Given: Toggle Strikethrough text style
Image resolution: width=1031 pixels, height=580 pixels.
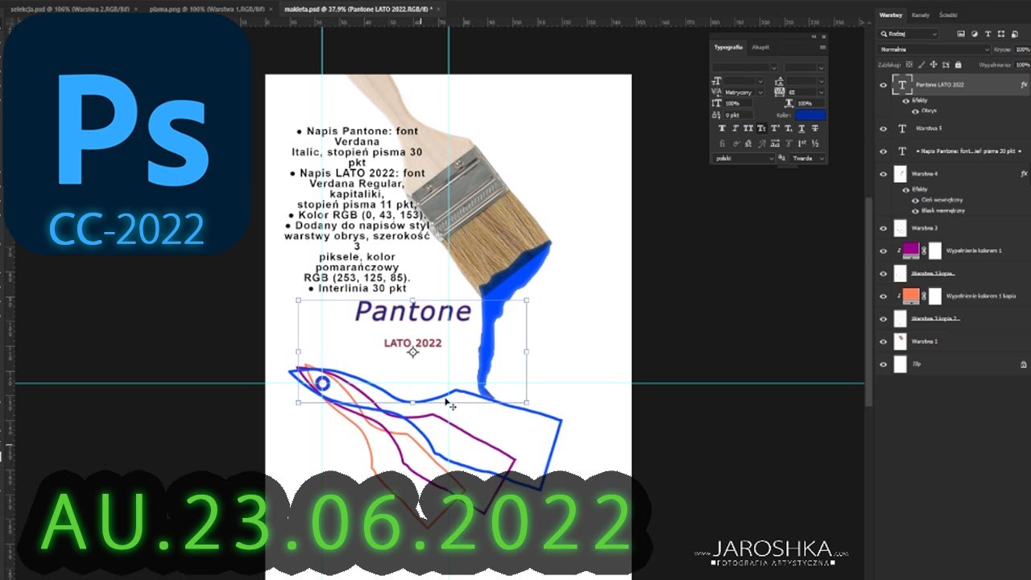Looking at the screenshot, I should point(814,129).
